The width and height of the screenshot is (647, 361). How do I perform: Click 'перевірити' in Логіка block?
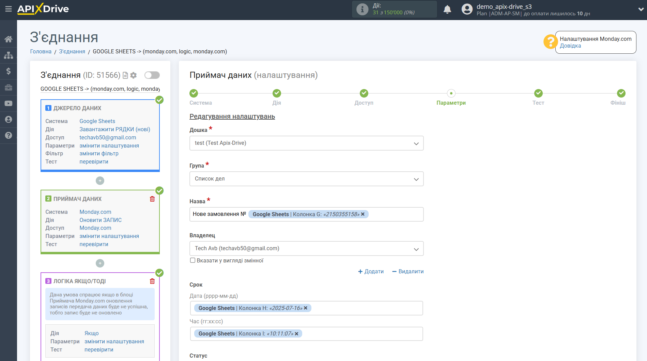click(x=99, y=349)
